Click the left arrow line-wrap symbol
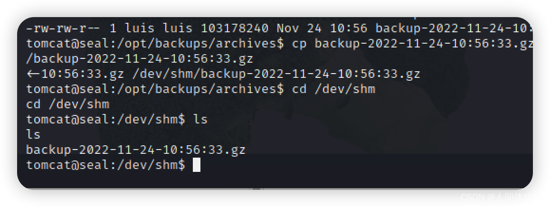Screen dimensions: 550x207 34,74
